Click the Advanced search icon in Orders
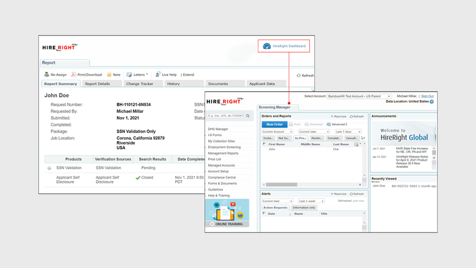Screen dimensions: 476x268 click(x=329, y=124)
